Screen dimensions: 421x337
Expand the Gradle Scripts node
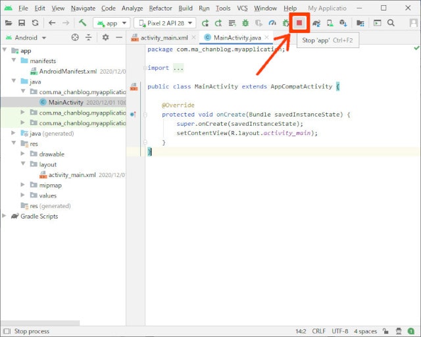click(x=4, y=216)
